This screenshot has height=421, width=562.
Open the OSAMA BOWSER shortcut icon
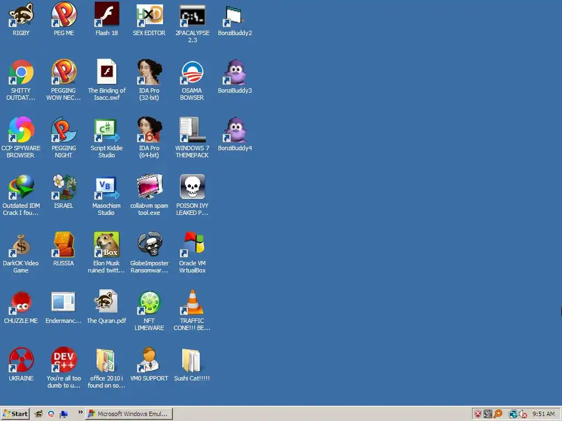point(192,72)
